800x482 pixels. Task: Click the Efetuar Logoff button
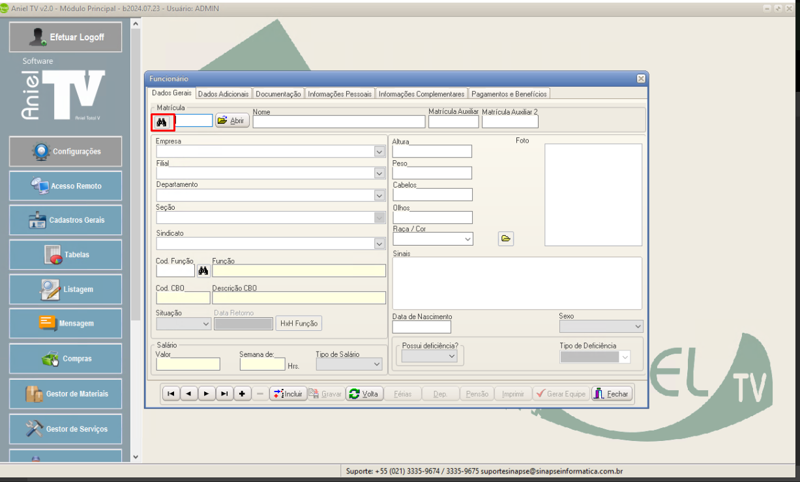click(65, 37)
